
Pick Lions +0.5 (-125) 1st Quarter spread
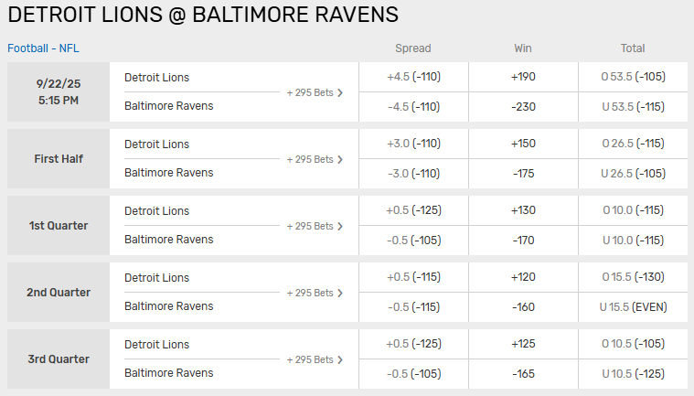pyautogui.click(x=413, y=210)
